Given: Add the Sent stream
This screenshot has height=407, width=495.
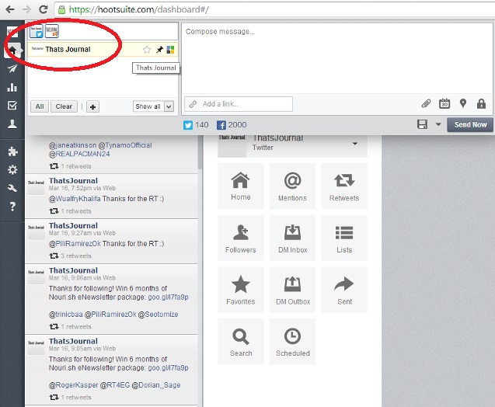Looking at the screenshot, I should point(344,290).
